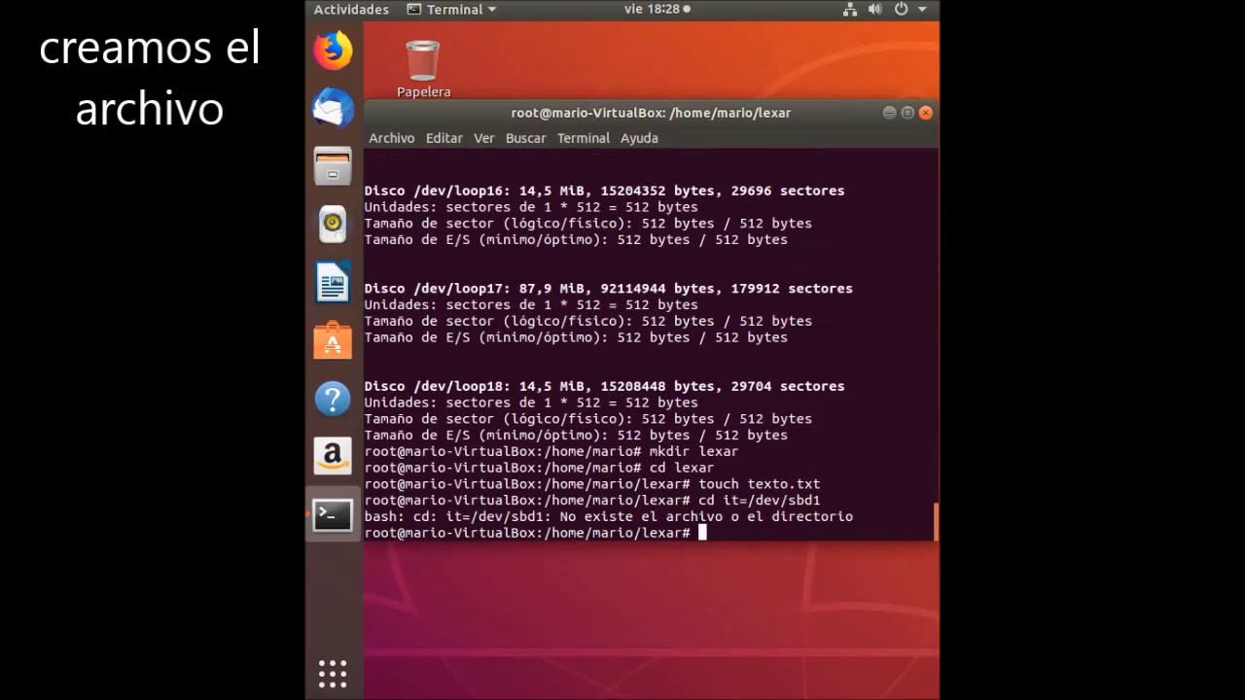
Task: Open the Amazon dock icon
Action: point(333,456)
